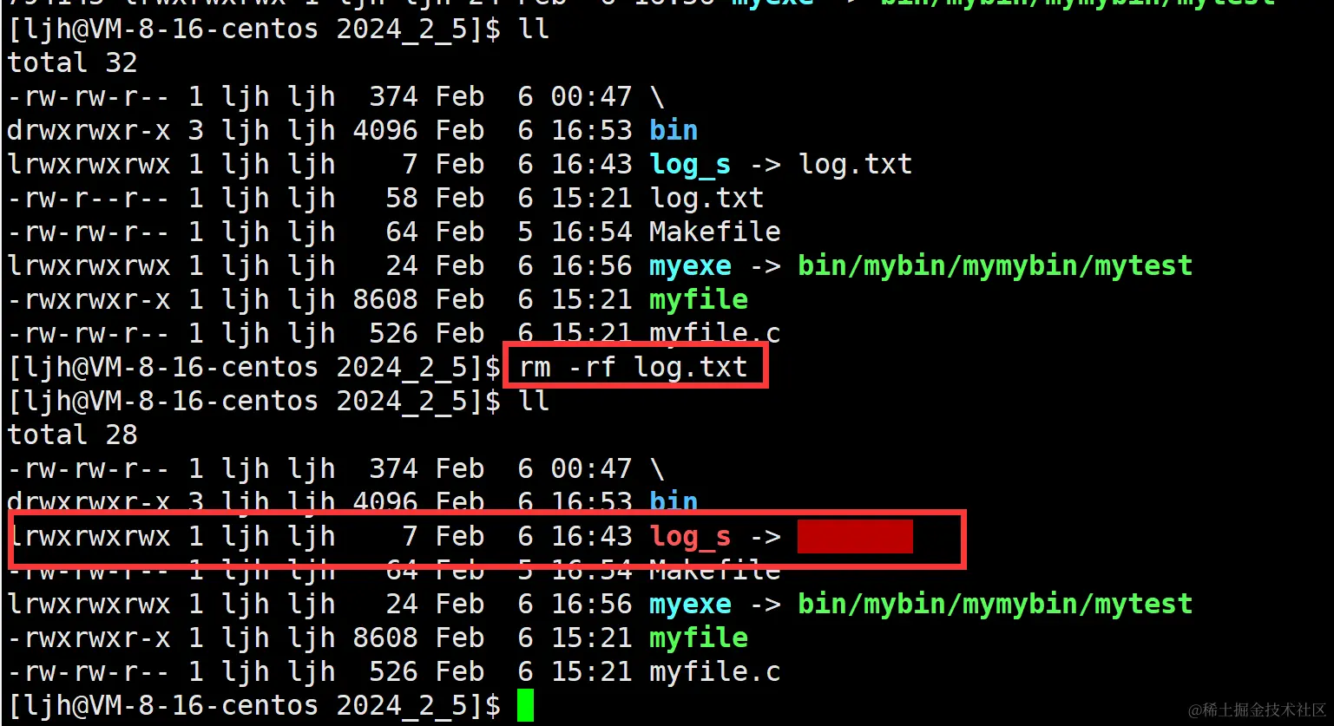Click size "58" in the log.txt row
The width and height of the screenshot is (1334, 726).
click(x=402, y=198)
